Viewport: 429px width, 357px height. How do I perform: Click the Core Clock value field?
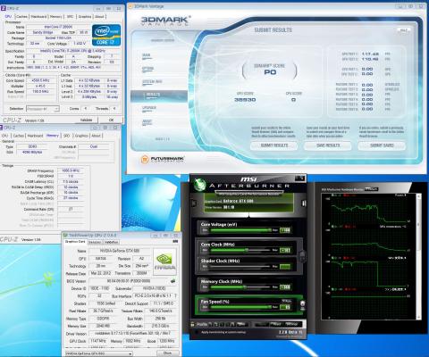(x=285, y=250)
